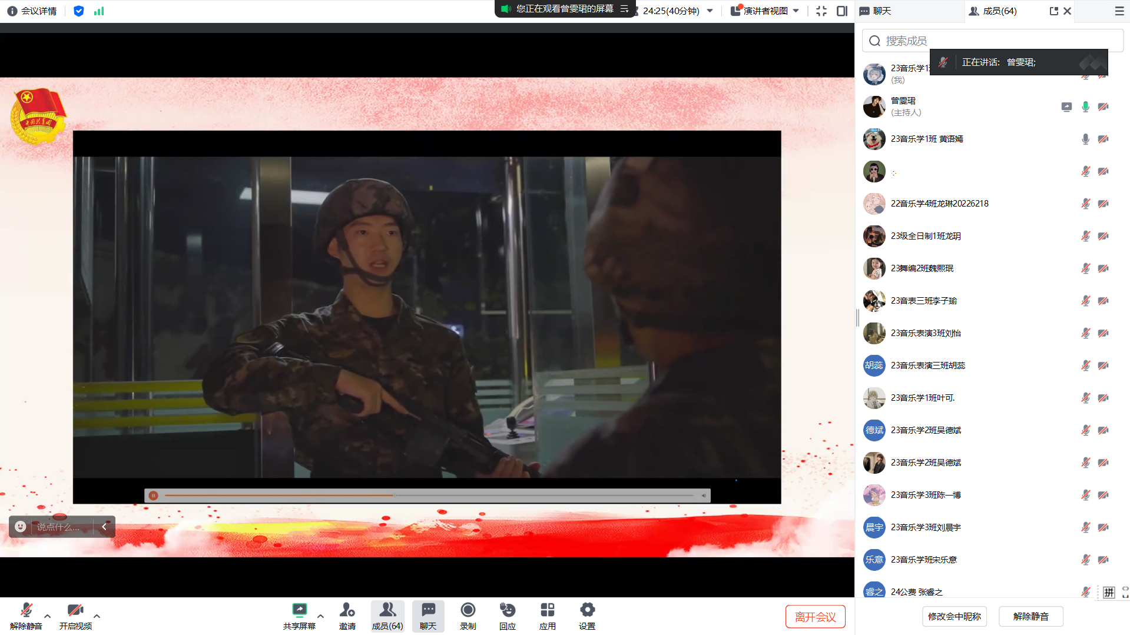1130x635 pixels.
Task: Pop out the members panel
Action: (x=1053, y=11)
